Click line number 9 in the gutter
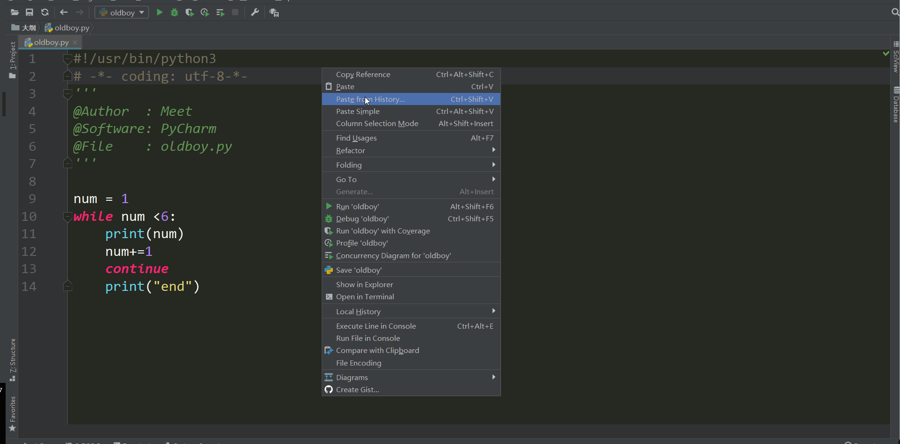The height and width of the screenshot is (444, 900). point(32,199)
